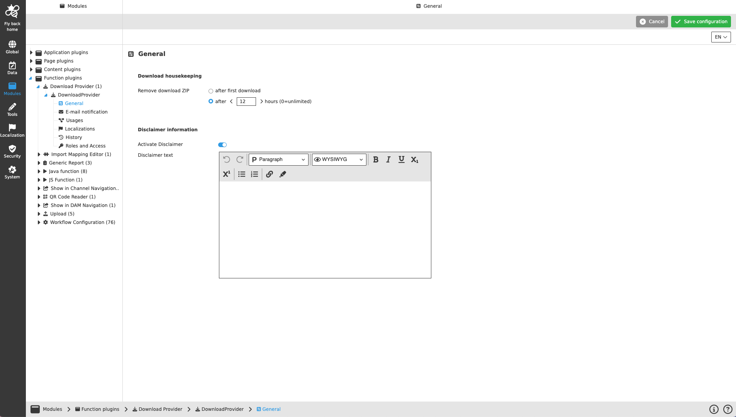Click the clear formatting eraser icon
Screen dimensions: 736x417
click(283, 174)
